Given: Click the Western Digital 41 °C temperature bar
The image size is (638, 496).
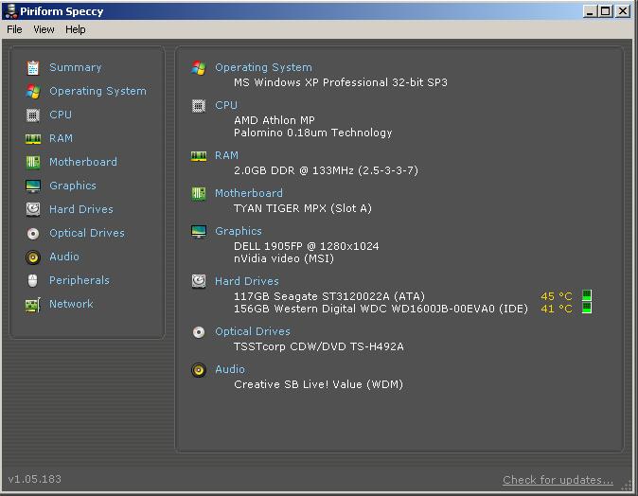Looking at the screenshot, I should coord(587,309).
